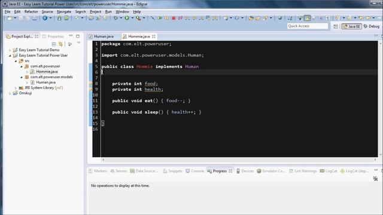Open the File menu
The height and width of the screenshot is (215, 383).
coord(7,11)
